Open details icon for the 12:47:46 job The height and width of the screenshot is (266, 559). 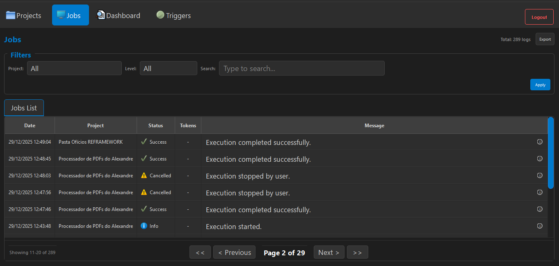click(x=540, y=209)
